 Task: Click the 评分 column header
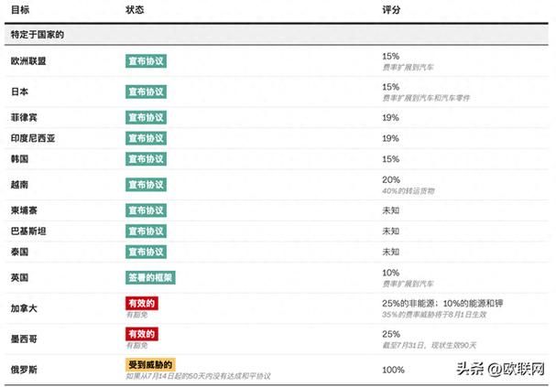391,10
